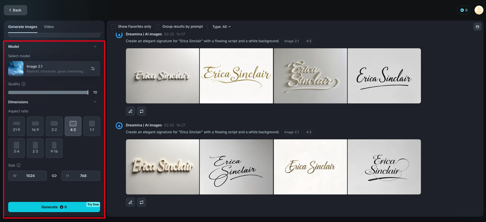The image size is (486, 222).
Task: Click the Size info icon
Action: click(x=19, y=165)
